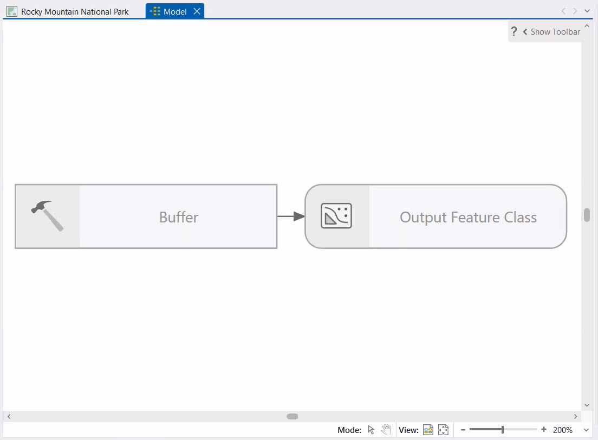The height and width of the screenshot is (440, 598).
Task: Click the Model tab's blue grid icon
Action: point(156,10)
